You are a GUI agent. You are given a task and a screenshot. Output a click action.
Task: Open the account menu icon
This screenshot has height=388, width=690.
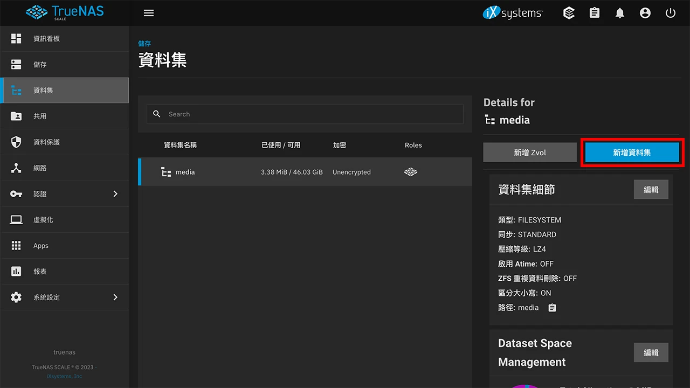[645, 12]
